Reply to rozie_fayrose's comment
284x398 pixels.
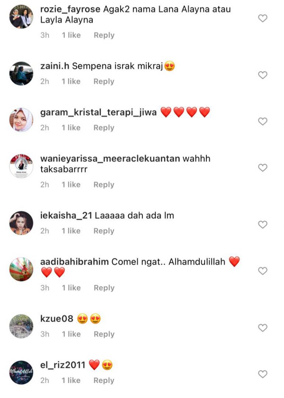[x=104, y=35]
